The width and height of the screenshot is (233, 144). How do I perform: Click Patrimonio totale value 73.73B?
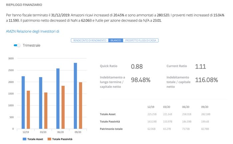tap(186, 129)
